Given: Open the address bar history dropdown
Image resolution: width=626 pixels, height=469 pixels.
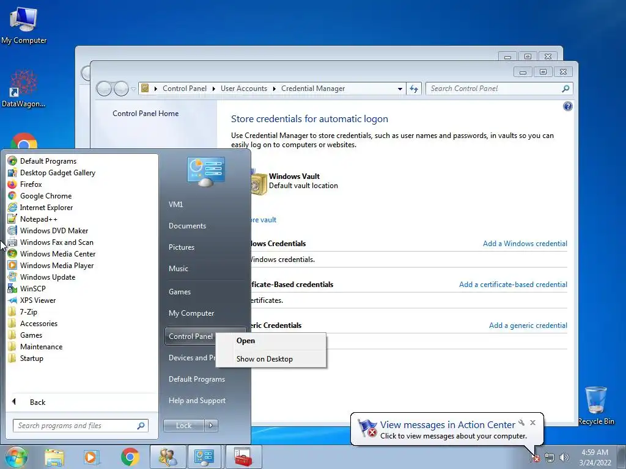Looking at the screenshot, I should tap(400, 89).
